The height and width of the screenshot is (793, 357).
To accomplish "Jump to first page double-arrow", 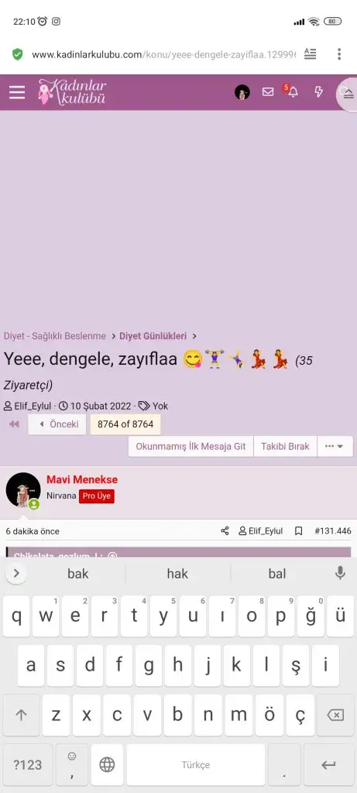I will click(x=14, y=424).
